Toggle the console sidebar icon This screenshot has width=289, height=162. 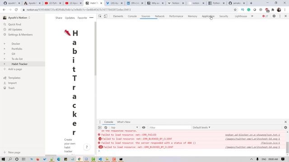(x=100, y=127)
